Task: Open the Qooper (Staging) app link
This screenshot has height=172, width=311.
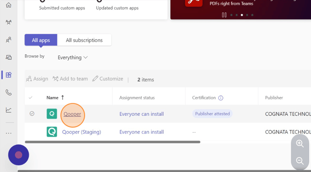Action: coord(81,132)
